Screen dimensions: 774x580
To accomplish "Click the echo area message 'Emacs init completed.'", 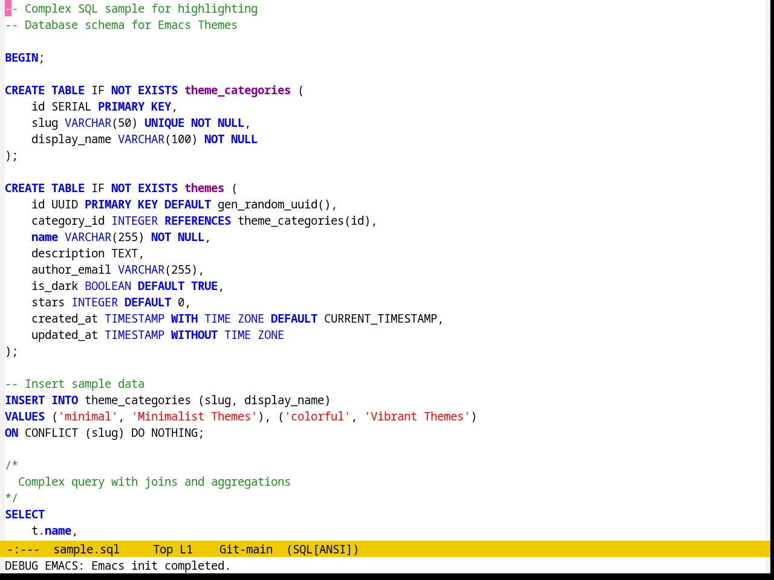I will [x=160, y=565].
